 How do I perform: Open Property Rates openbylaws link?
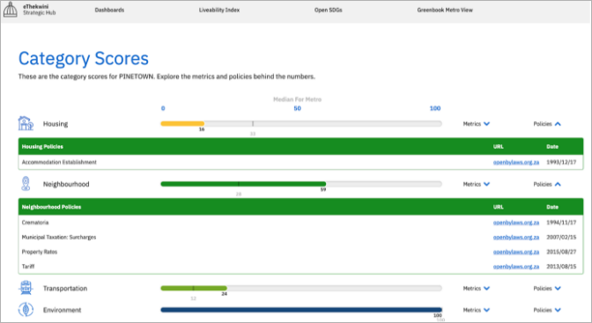516,252
